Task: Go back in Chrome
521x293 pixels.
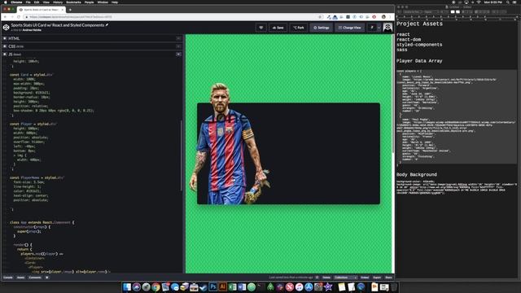Action: pyautogui.click(x=6, y=17)
